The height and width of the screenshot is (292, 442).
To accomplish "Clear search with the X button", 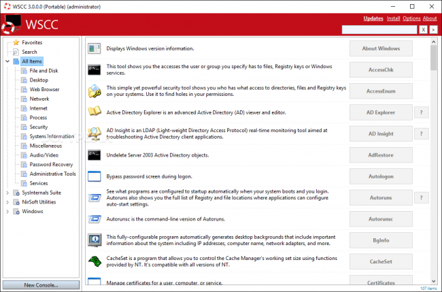I will click(423, 29).
